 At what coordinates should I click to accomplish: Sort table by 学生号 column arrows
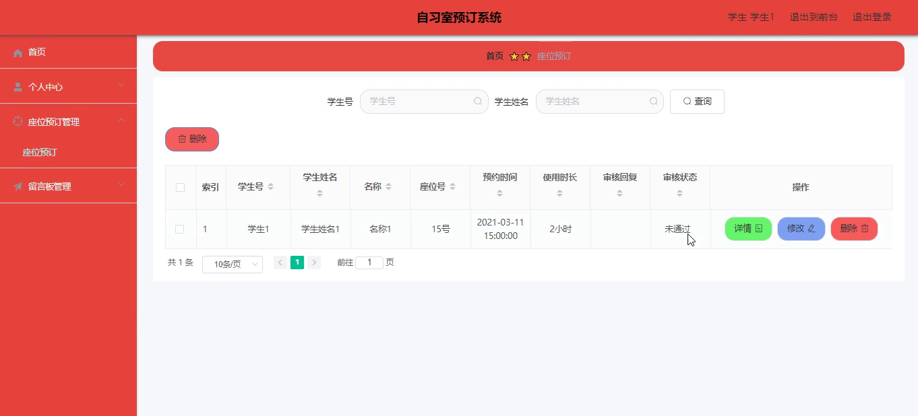point(270,186)
